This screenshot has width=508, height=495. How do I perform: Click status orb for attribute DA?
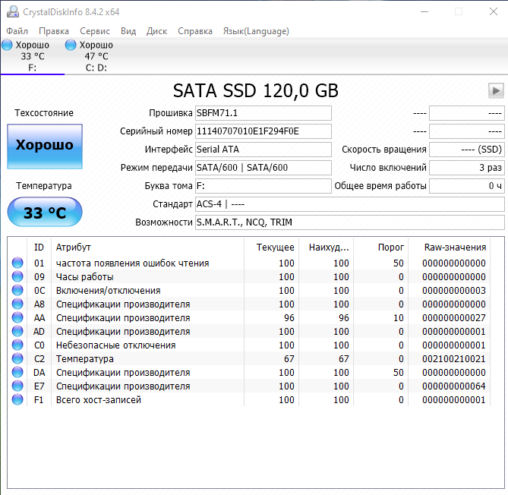(17, 372)
